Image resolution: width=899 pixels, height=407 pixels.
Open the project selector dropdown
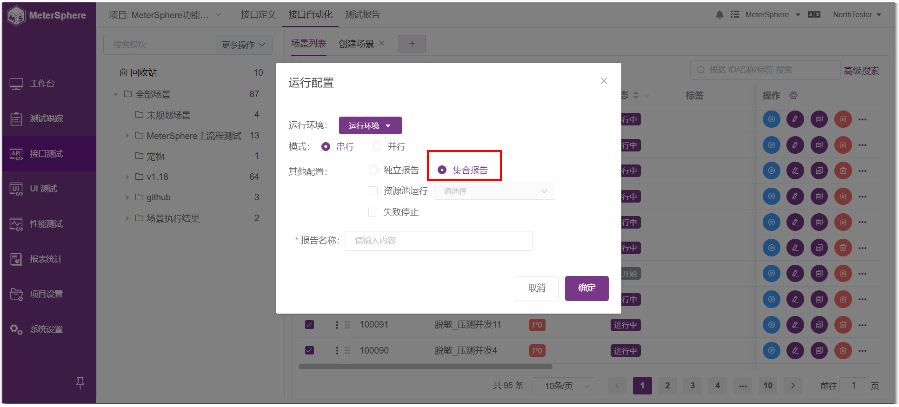(165, 15)
